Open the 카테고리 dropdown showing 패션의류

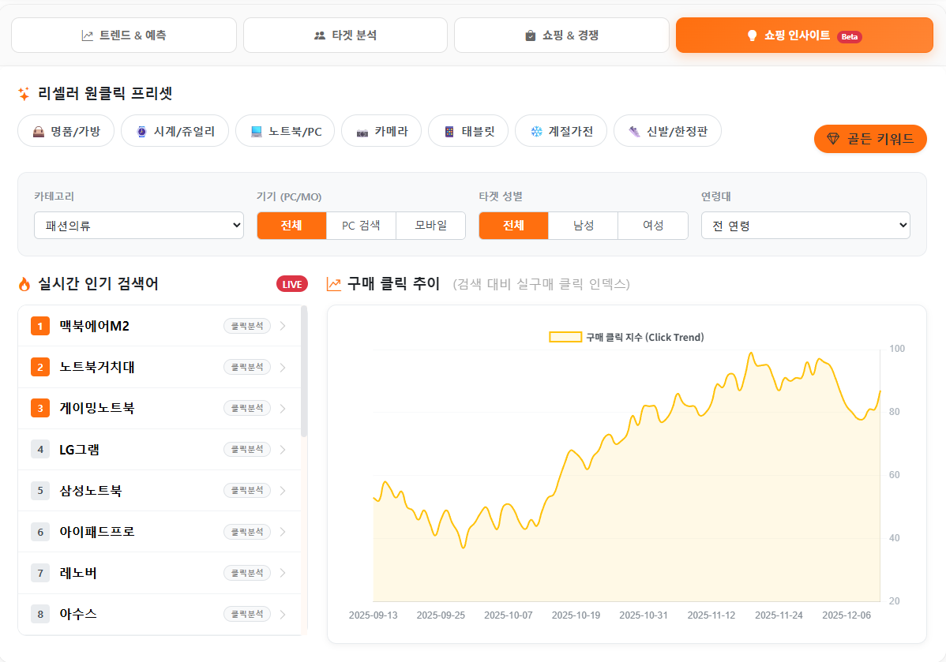tap(139, 225)
